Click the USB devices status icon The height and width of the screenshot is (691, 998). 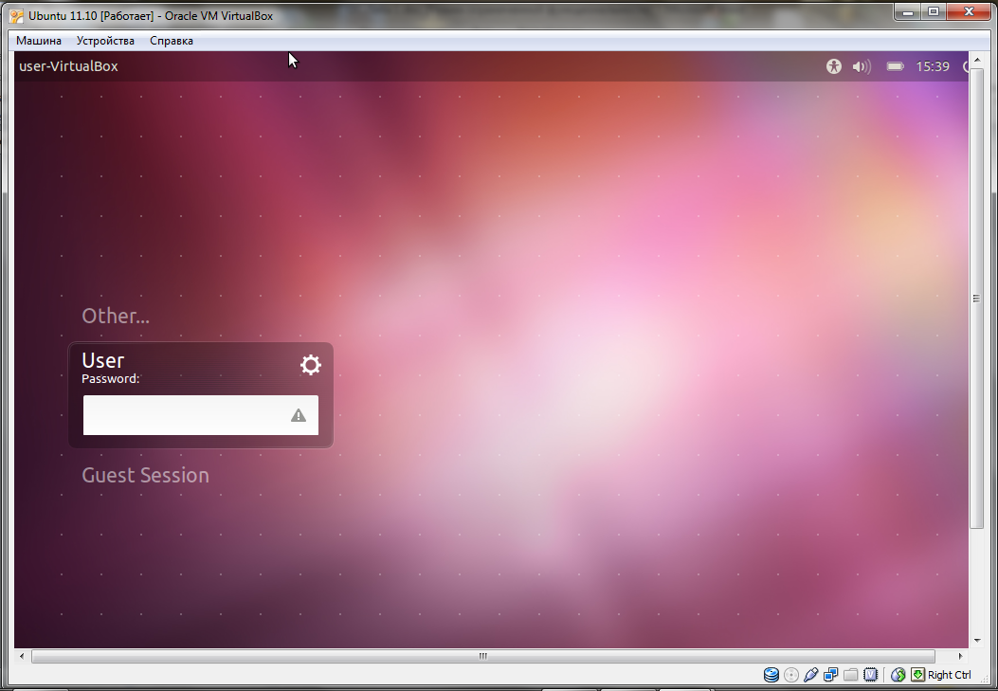pos(811,675)
